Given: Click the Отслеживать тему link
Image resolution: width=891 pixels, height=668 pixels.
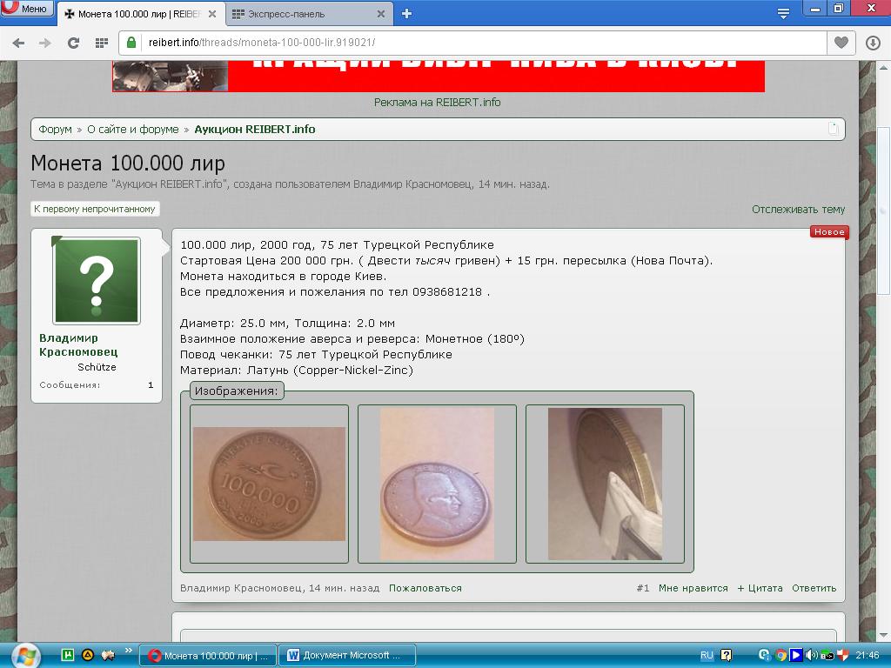Looking at the screenshot, I should (x=798, y=209).
